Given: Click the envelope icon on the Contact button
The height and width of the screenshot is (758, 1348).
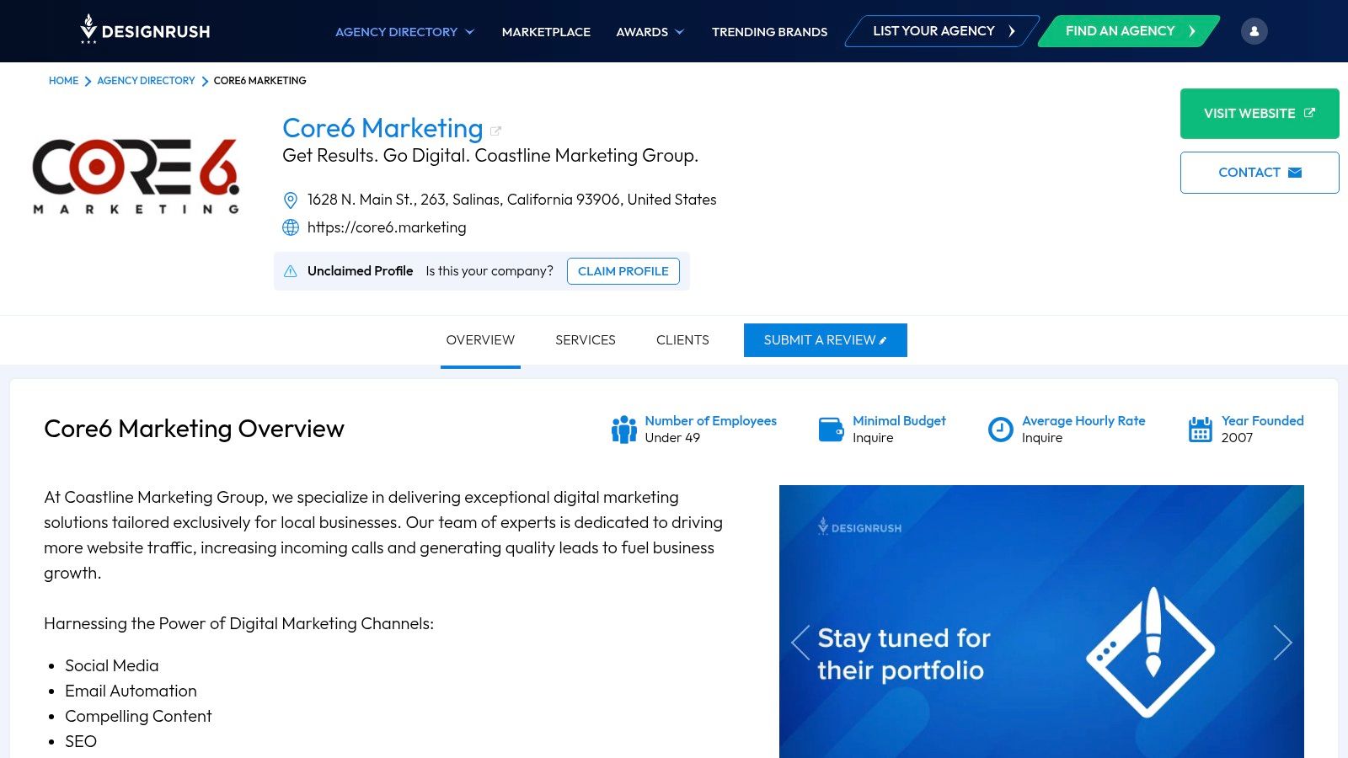Looking at the screenshot, I should click(x=1294, y=172).
